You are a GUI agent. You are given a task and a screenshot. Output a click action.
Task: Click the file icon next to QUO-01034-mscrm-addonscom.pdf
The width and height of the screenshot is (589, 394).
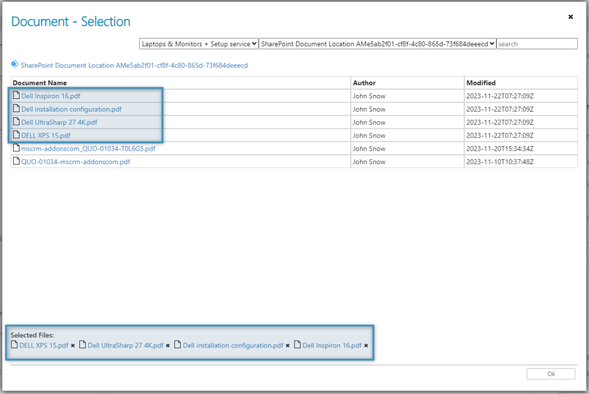pos(16,161)
